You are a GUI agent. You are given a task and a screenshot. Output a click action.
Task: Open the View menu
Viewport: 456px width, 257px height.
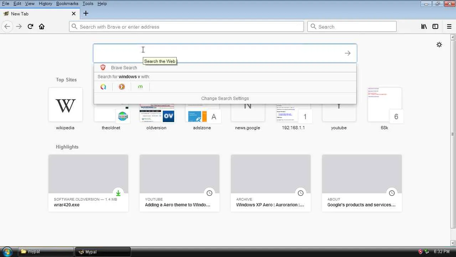(x=30, y=4)
